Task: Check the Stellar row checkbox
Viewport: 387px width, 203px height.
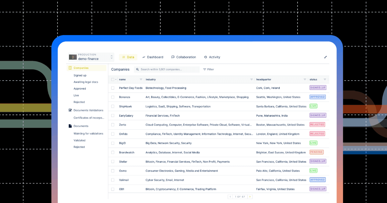Action: coord(113,161)
